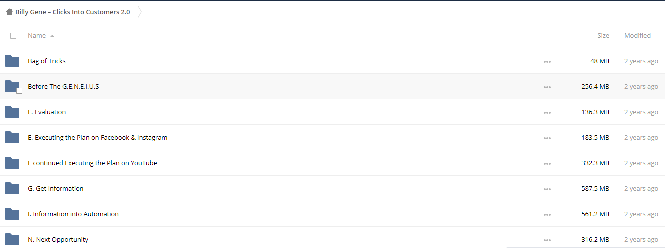Open the three-dots menu for N. Next Opportunity
665x248 pixels.
tap(547, 240)
